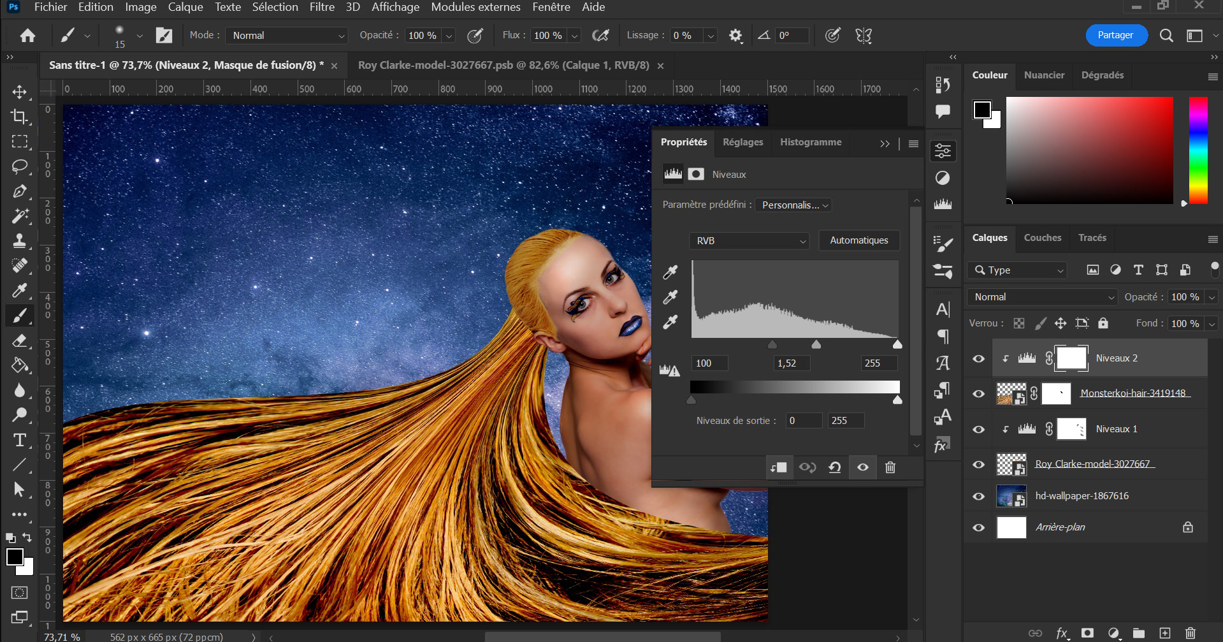The height and width of the screenshot is (642, 1223).
Task: Switch to the Tracés tab
Action: pos(1092,238)
